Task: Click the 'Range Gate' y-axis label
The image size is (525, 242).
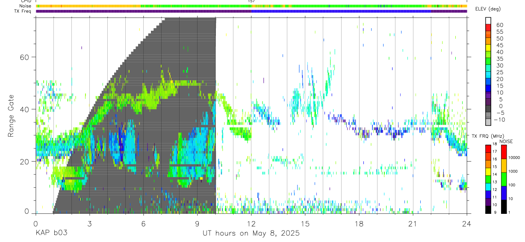Action: point(12,116)
